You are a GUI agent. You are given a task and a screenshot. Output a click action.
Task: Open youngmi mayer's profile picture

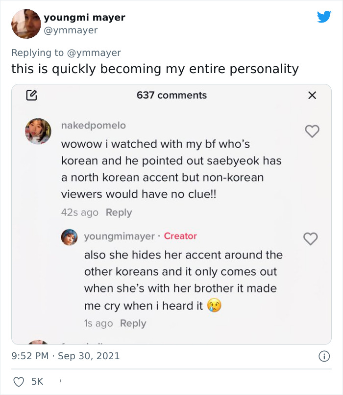(26, 24)
